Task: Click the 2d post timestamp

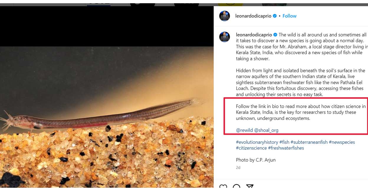Action: pyautogui.click(x=238, y=167)
